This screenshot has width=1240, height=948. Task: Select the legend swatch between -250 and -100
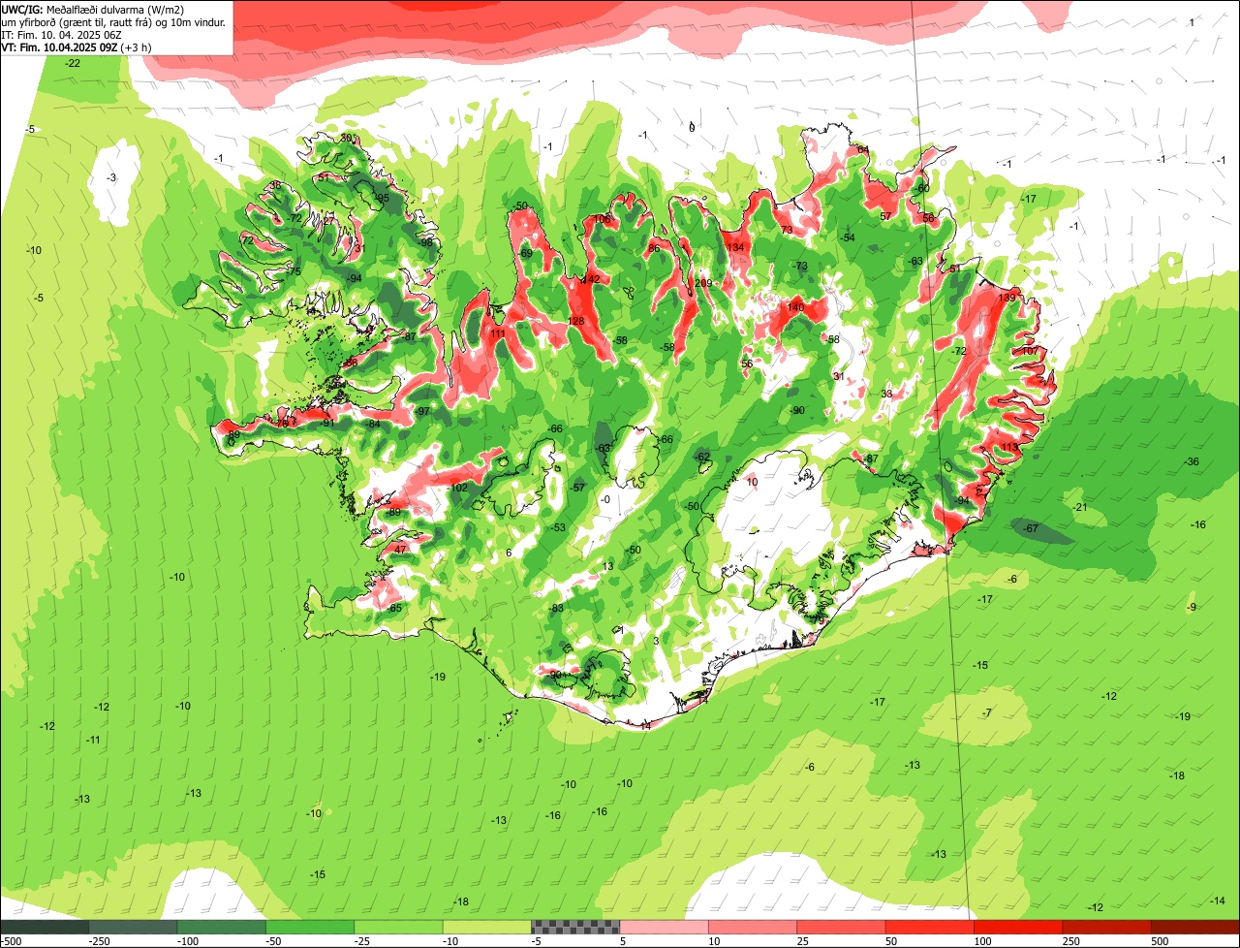(133, 928)
